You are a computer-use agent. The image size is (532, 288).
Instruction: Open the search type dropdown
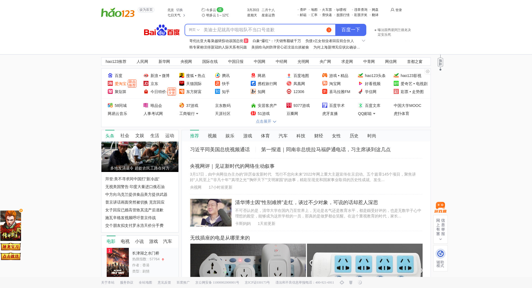click(194, 30)
